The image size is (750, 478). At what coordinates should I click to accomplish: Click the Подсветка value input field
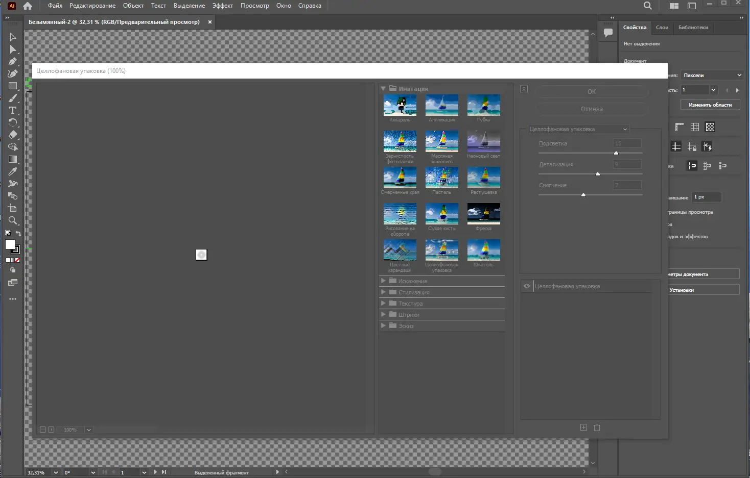click(627, 143)
